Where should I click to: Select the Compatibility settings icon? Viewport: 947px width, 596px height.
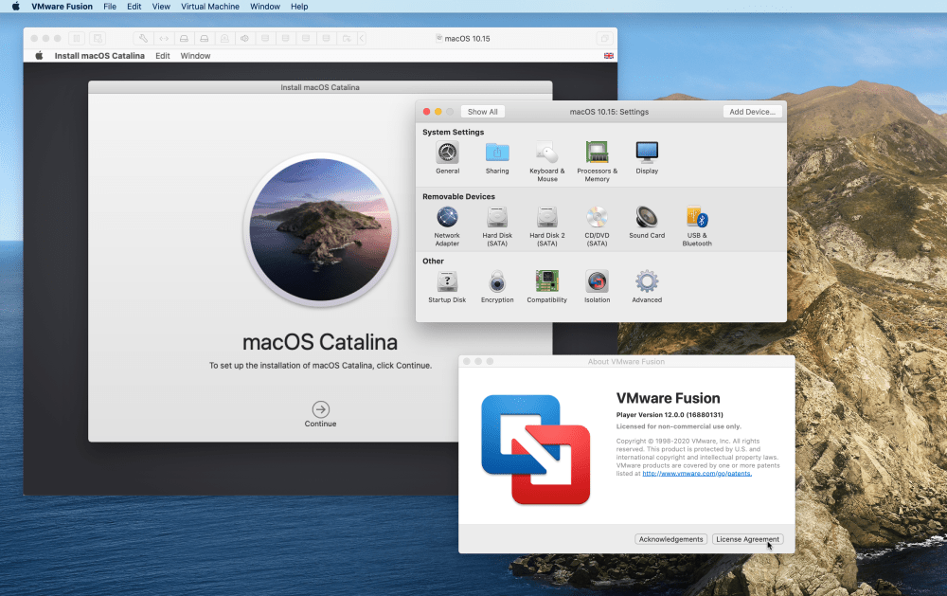click(x=546, y=282)
